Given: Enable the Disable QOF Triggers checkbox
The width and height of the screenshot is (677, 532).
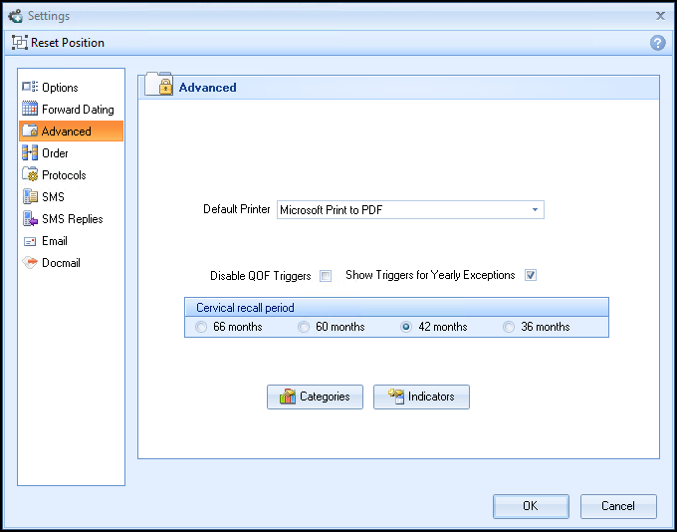Looking at the screenshot, I should point(326,276).
